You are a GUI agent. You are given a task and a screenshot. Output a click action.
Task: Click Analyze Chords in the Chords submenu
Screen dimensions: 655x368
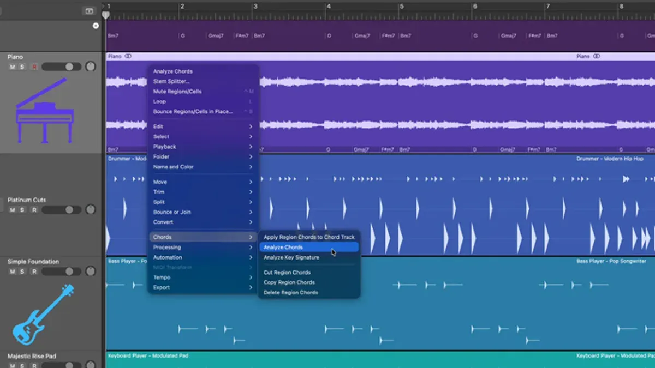click(309, 248)
